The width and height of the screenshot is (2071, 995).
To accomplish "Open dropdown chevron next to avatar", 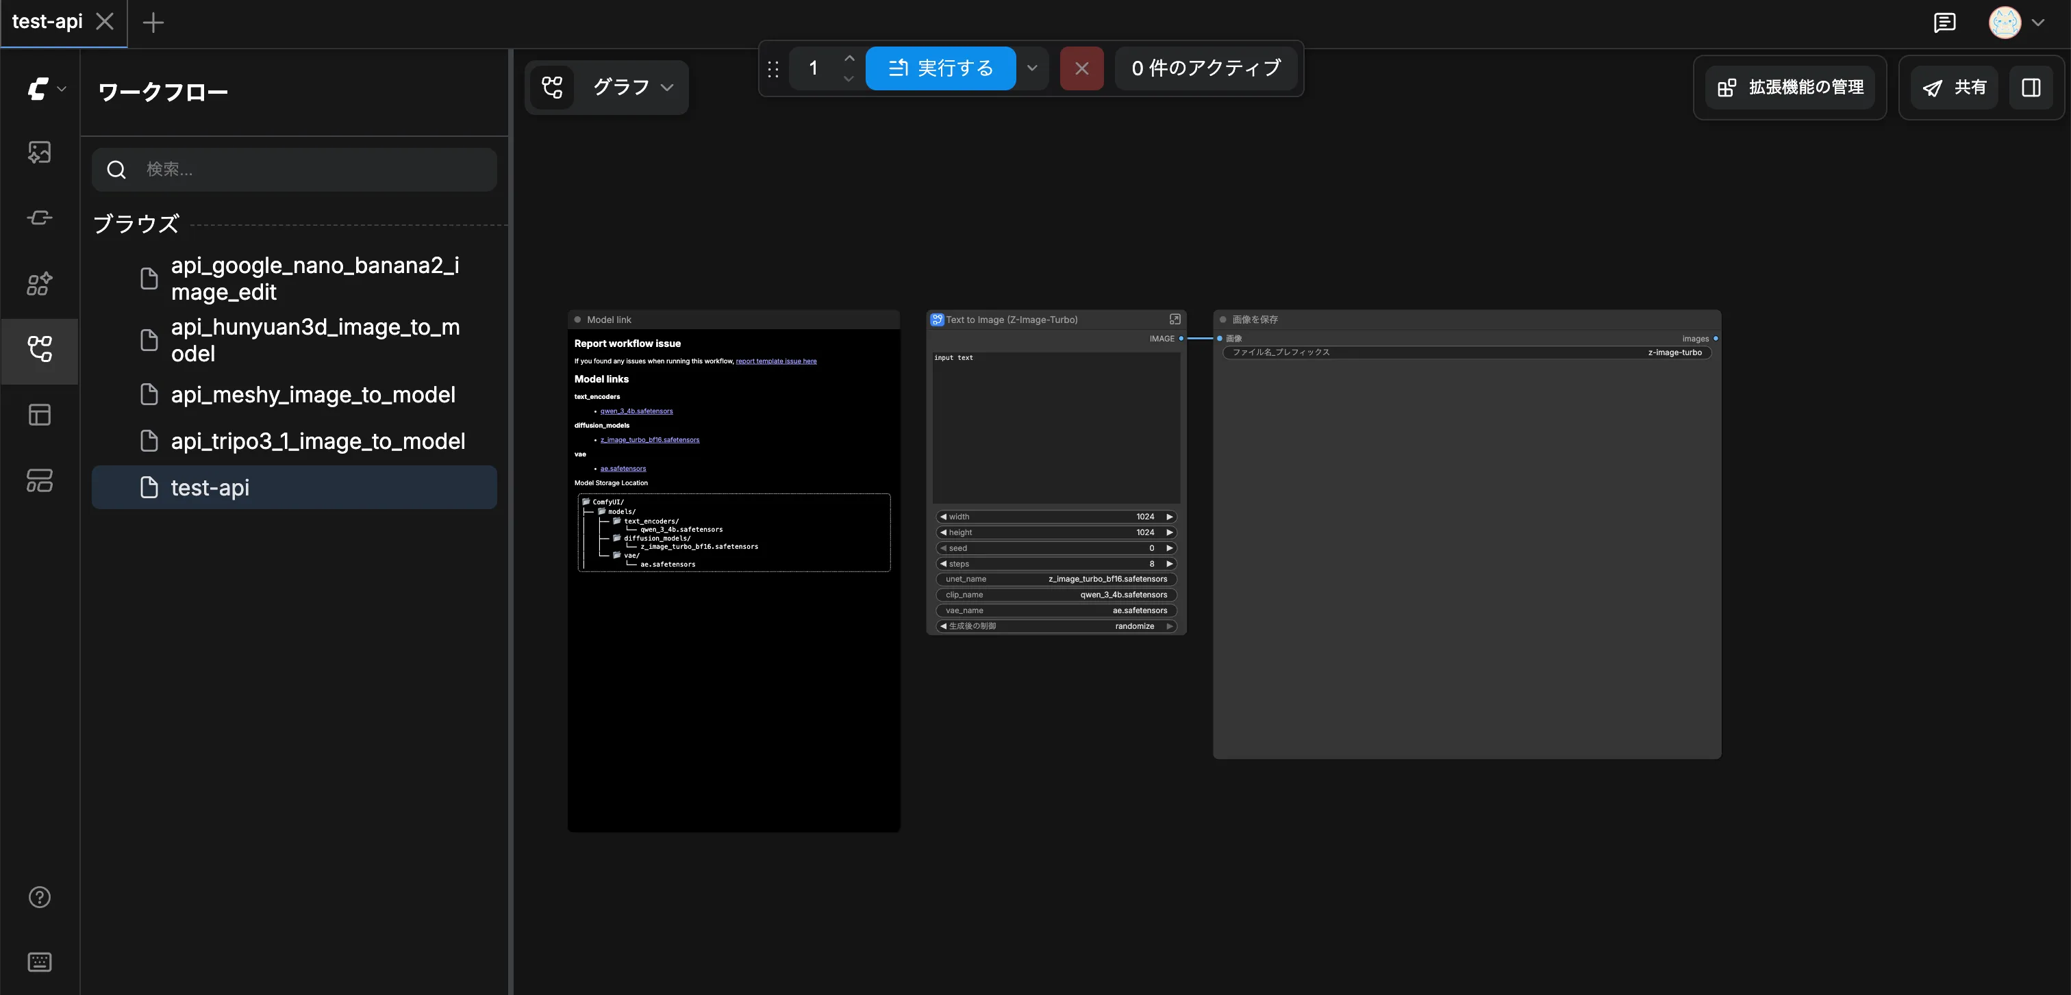I will pyautogui.click(x=2038, y=23).
